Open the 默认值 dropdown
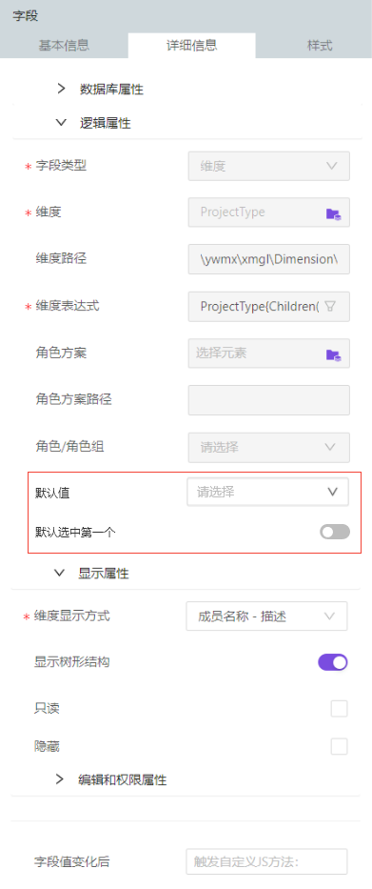Screen dimensions: 372x889 click(267, 492)
